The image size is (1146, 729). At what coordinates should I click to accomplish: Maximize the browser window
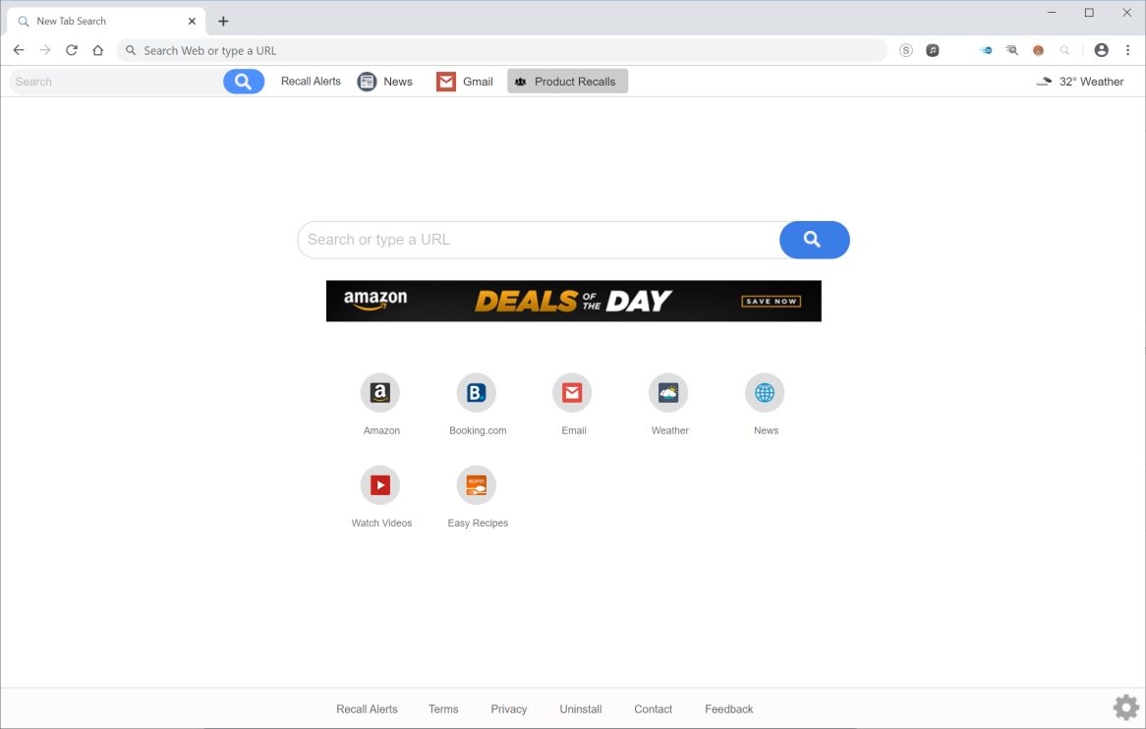(1089, 13)
